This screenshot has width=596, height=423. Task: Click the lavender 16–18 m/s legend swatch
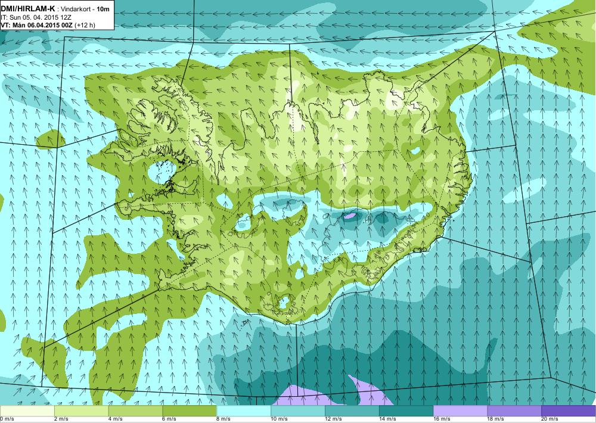pos(460,411)
